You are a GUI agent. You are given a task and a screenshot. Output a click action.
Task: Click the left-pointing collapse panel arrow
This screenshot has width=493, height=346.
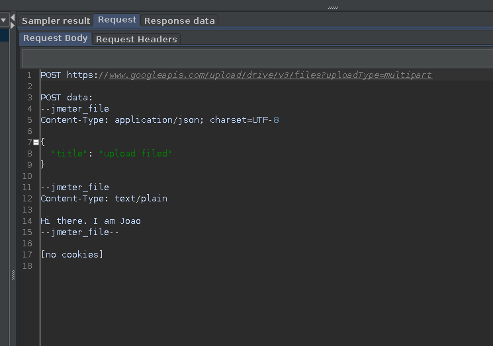[x=13, y=17]
